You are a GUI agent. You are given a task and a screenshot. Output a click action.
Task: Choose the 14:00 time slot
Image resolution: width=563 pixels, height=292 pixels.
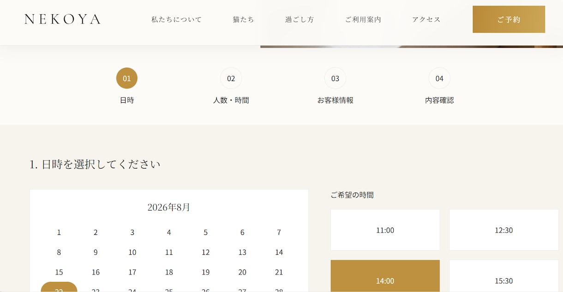point(385,276)
